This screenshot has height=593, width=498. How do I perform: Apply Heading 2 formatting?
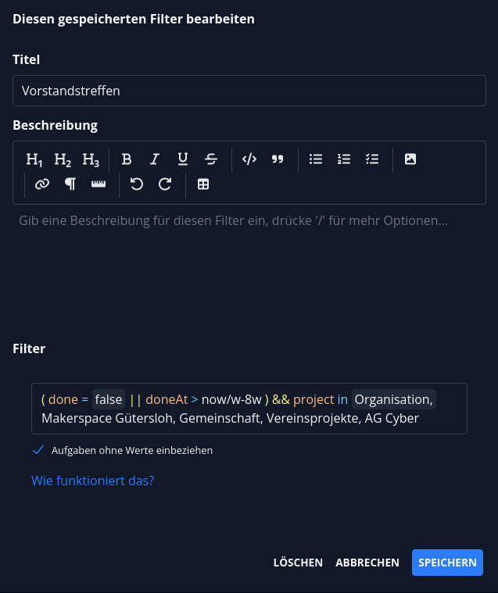(x=63, y=159)
